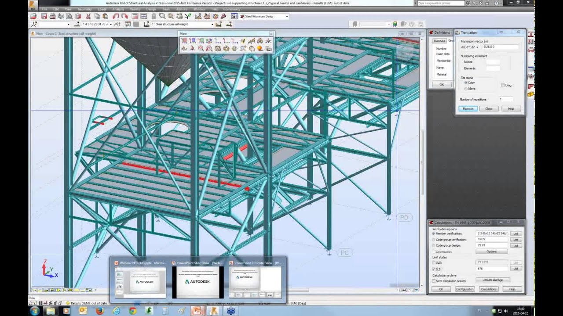Select Copy edit mode in Translation dialog
Image resolution: width=563 pixels, height=316 pixels.
click(x=466, y=83)
